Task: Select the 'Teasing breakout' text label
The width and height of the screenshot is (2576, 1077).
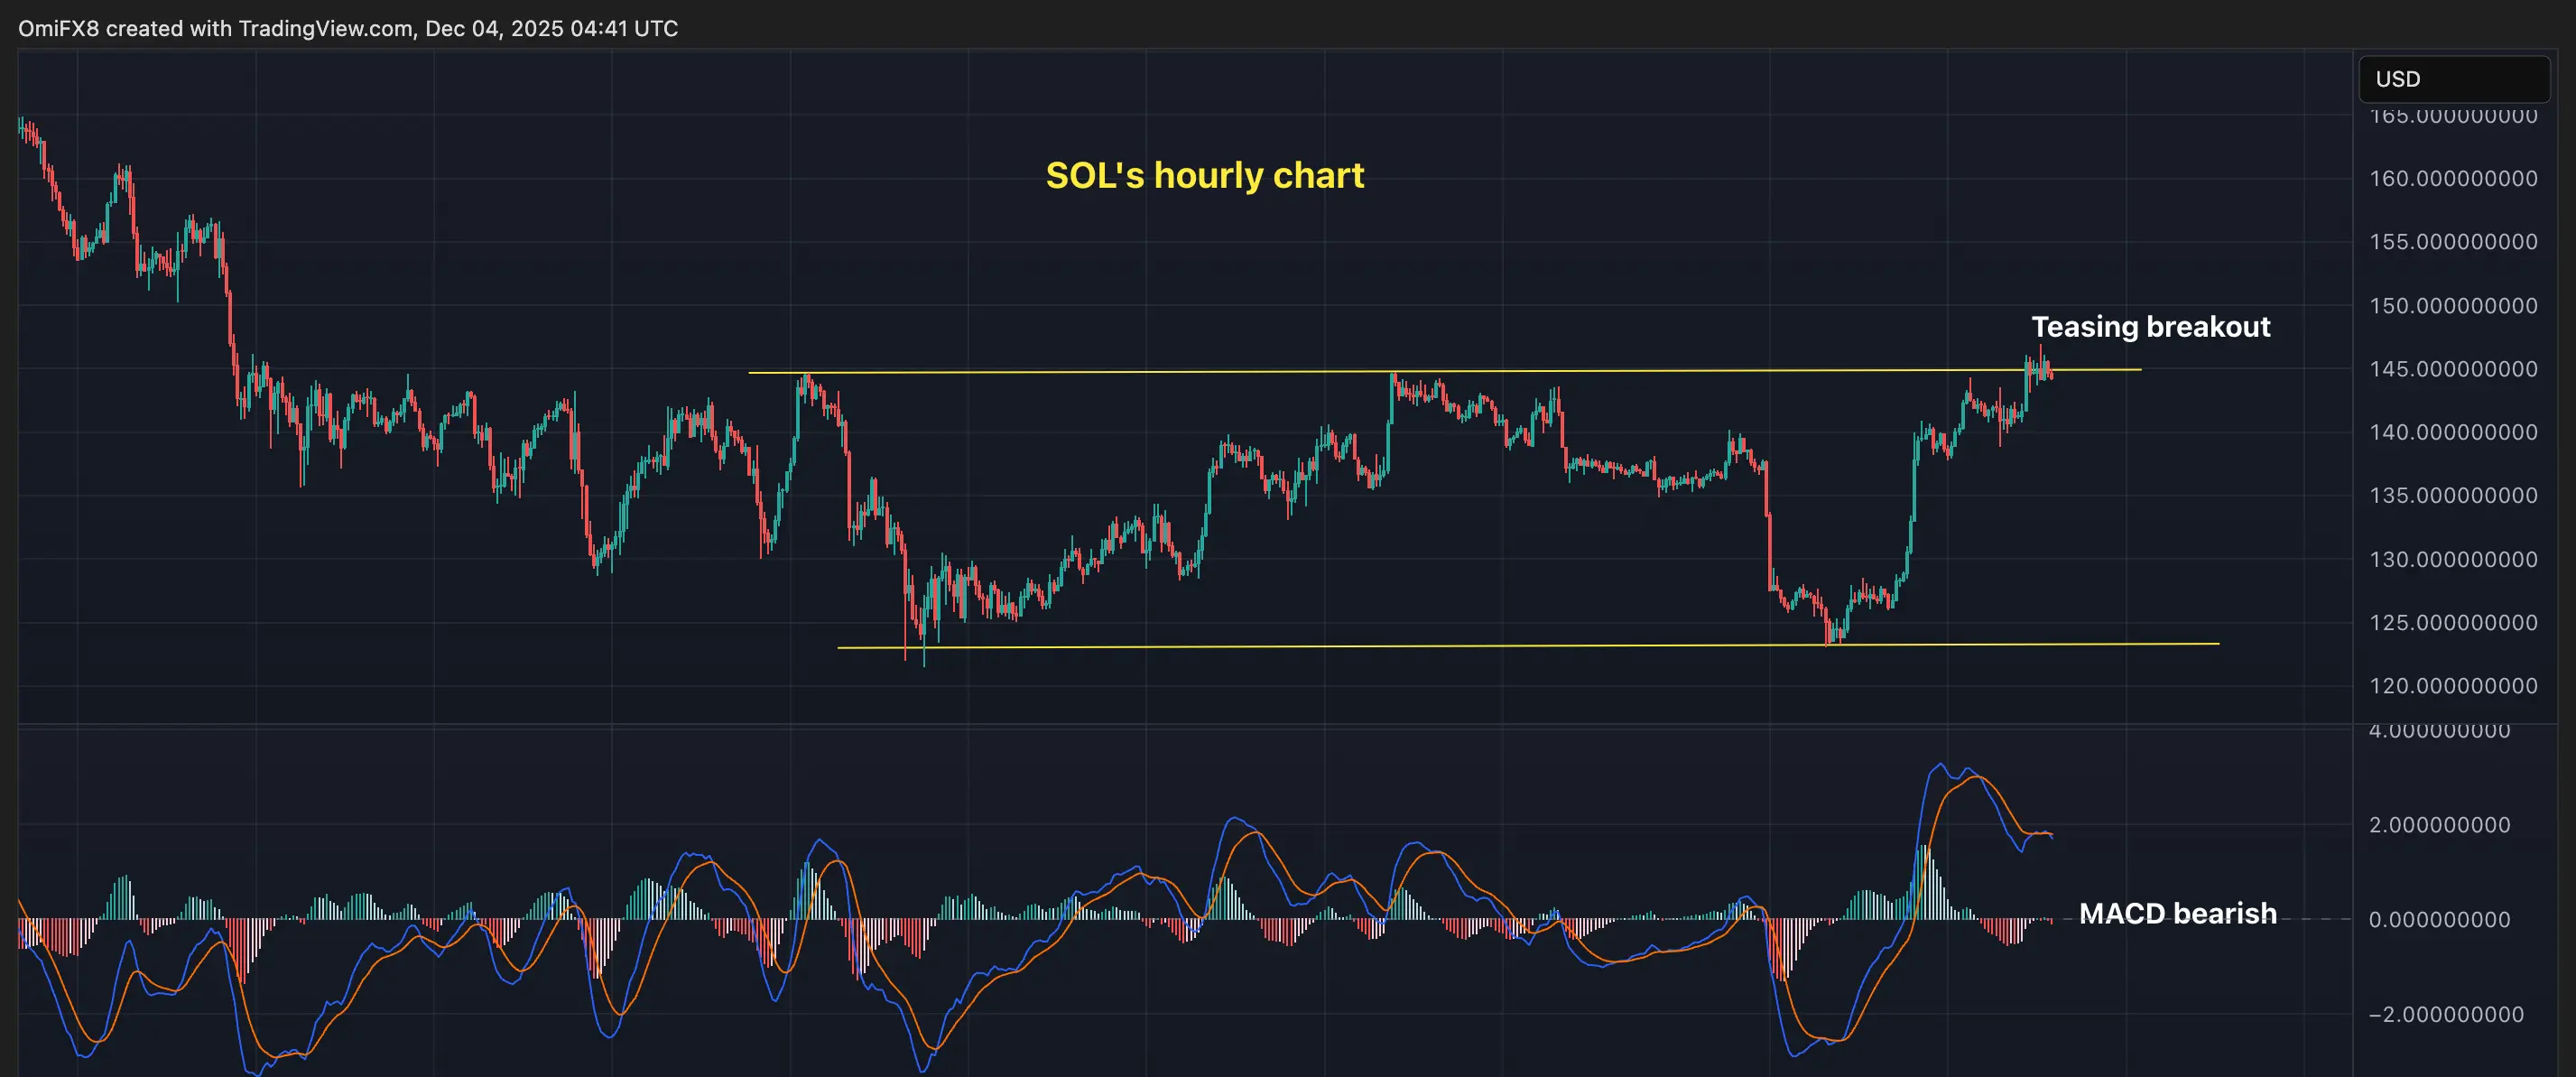Action: (2150, 327)
